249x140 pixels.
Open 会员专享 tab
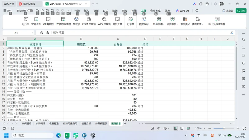[x=155, y=11]
